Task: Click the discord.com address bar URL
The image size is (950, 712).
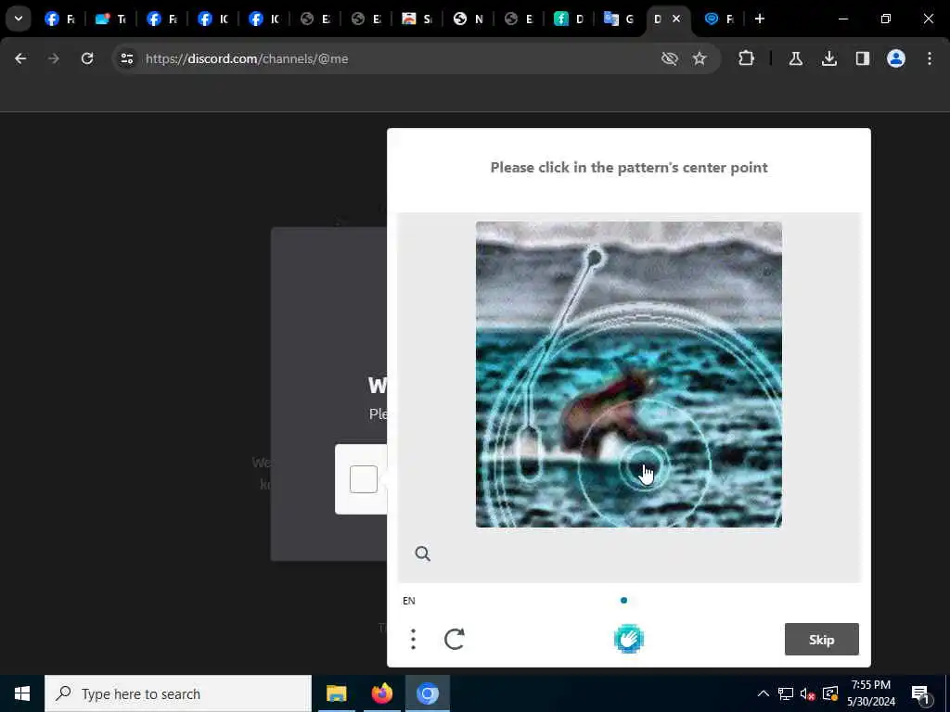Action: pos(247,58)
